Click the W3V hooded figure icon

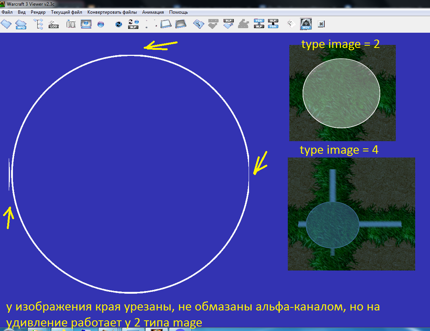(306, 24)
